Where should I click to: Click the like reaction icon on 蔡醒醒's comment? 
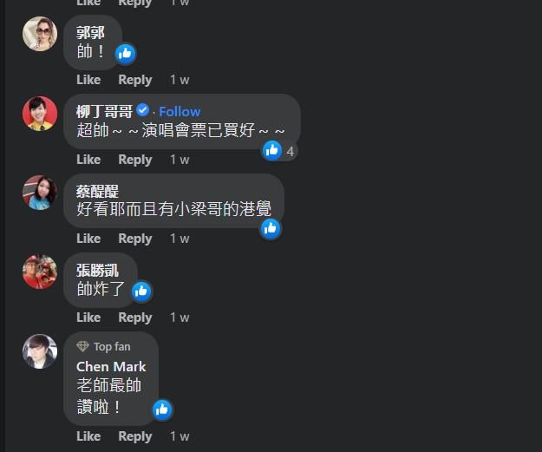click(x=271, y=228)
